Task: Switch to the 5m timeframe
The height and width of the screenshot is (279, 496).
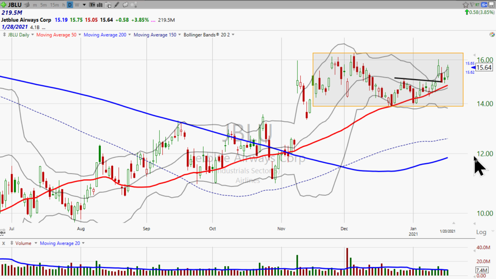Action: click(x=43, y=5)
